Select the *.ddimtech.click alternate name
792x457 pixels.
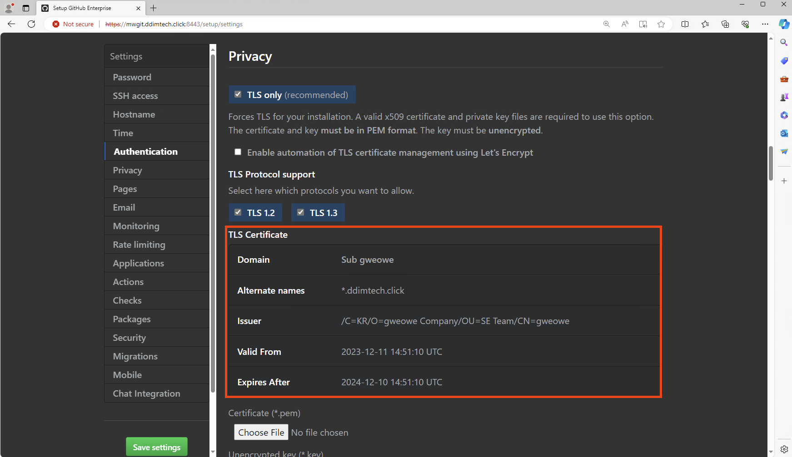tap(373, 290)
